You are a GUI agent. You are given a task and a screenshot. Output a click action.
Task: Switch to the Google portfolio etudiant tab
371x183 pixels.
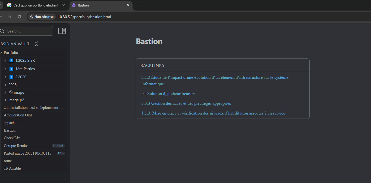[35, 5]
